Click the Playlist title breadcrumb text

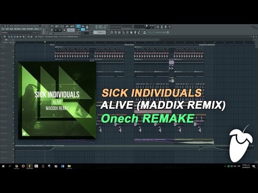(x=58, y=37)
